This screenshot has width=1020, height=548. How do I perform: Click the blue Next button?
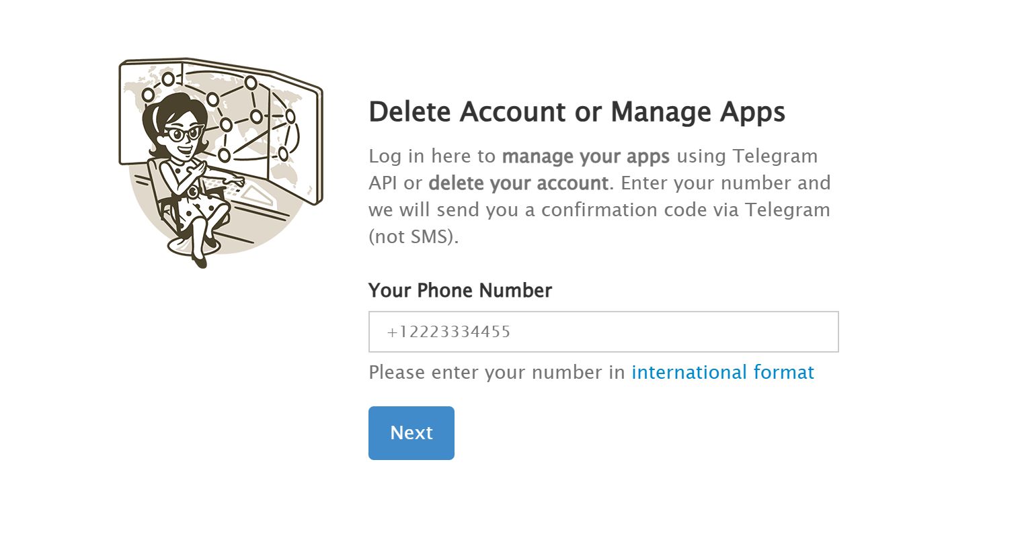coord(411,432)
